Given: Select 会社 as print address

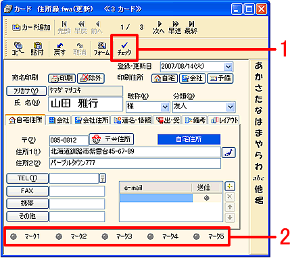Looking at the screenshot, I should (192, 78).
